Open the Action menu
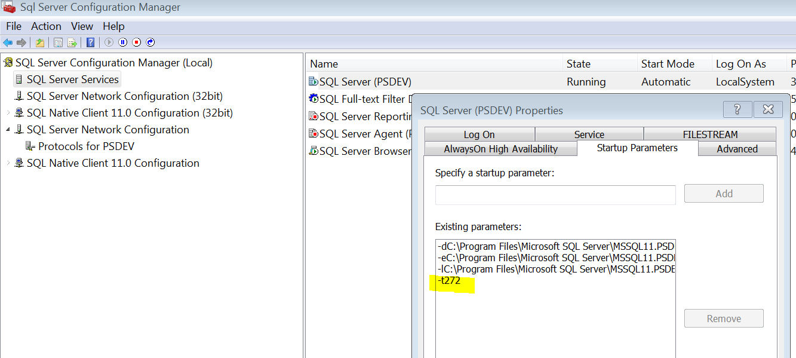 46,26
